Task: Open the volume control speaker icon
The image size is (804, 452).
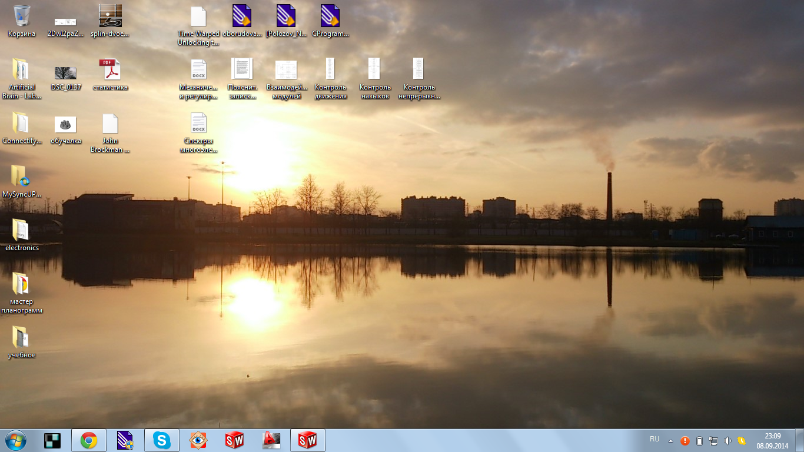Action: coord(727,441)
